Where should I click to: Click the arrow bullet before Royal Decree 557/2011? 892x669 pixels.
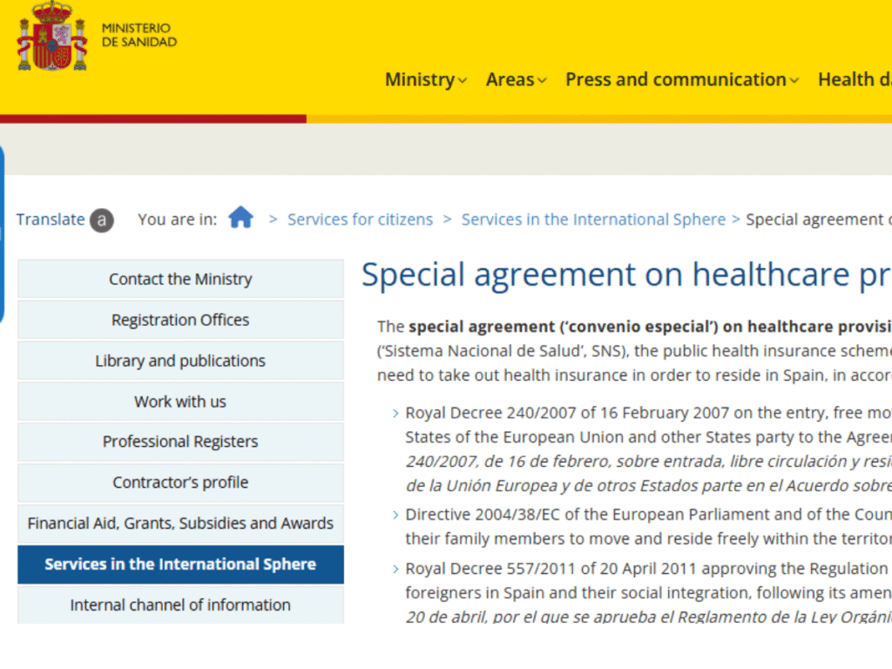point(394,569)
